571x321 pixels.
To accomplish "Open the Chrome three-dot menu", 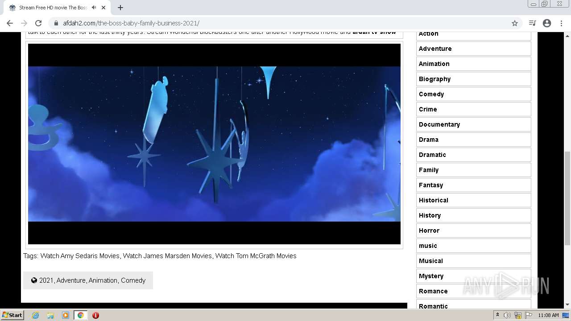I will [561, 23].
